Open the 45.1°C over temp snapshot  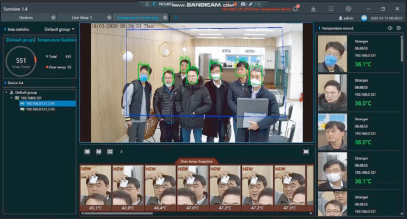(95, 187)
